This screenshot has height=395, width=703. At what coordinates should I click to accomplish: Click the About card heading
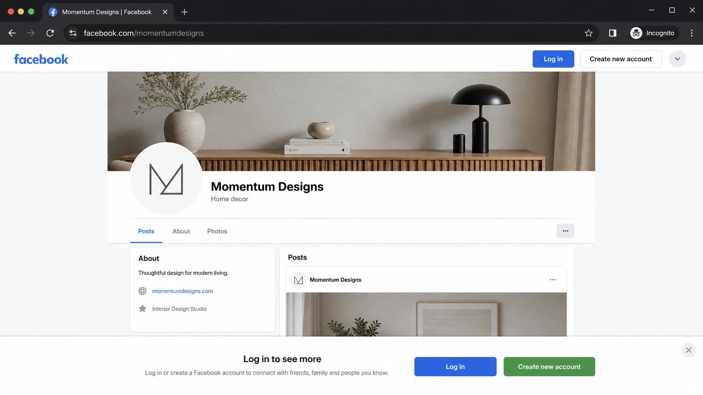tap(149, 259)
